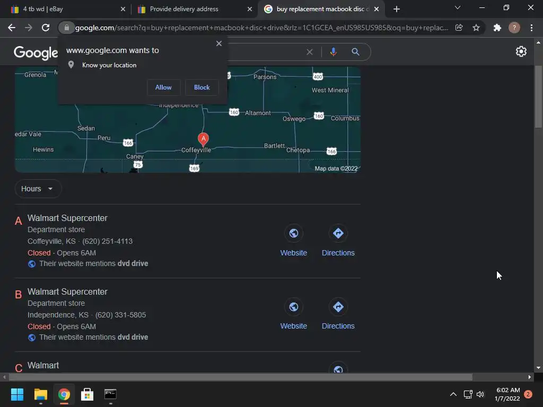Open the tab search chevron

[458, 7]
